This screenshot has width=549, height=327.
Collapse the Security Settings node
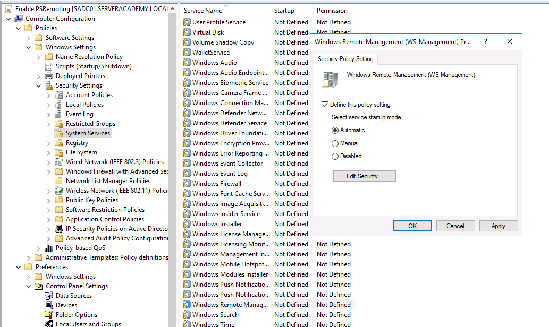coord(39,85)
